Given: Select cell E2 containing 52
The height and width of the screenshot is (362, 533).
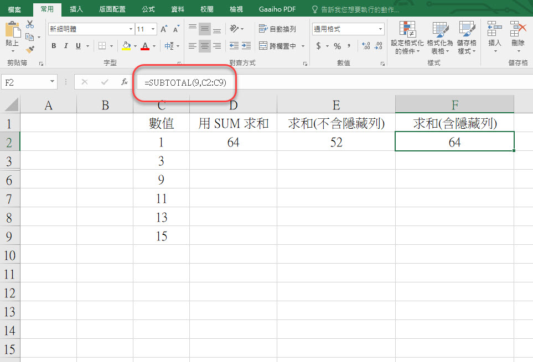Looking at the screenshot, I should coord(336,142).
